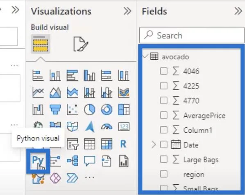
Task: Select the line chart visual
Action: pos(38,93)
